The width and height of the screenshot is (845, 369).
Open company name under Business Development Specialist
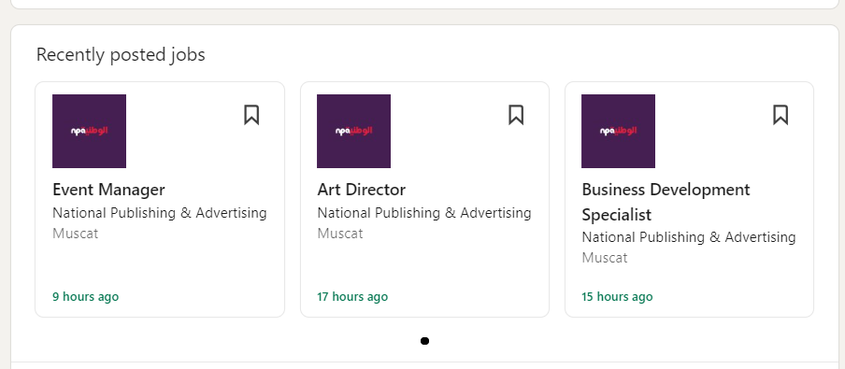point(689,237)
